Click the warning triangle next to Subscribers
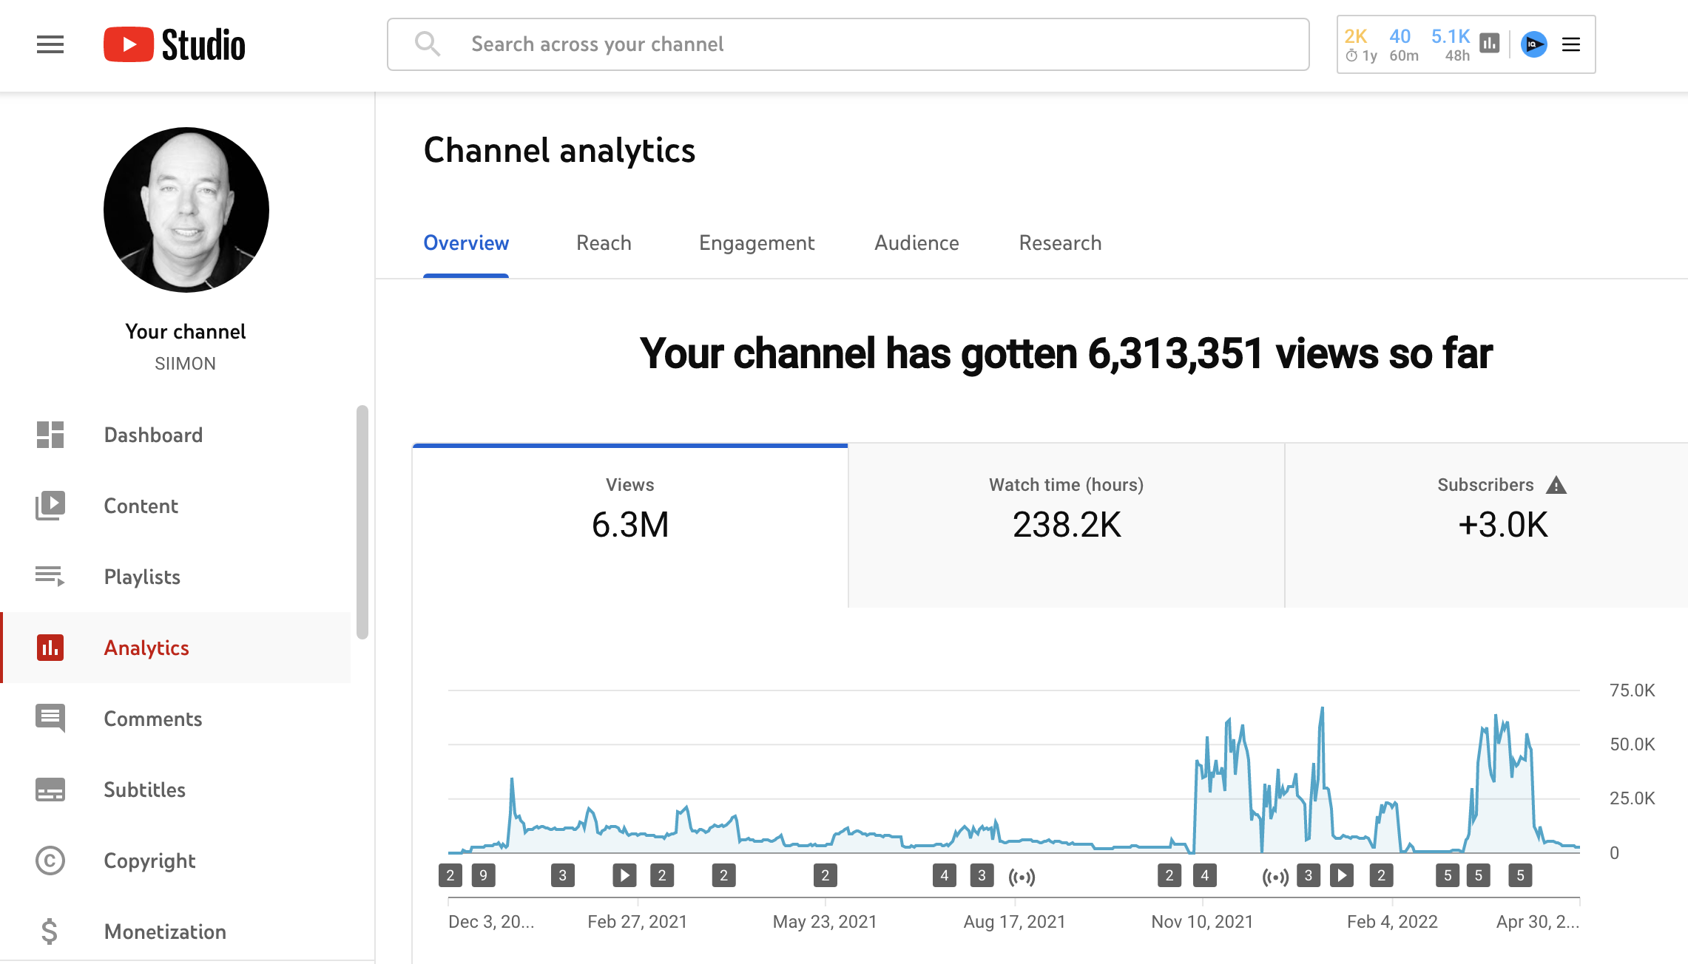The image size is (1688, 964). pyautogui.click(x=1556, y=485)
